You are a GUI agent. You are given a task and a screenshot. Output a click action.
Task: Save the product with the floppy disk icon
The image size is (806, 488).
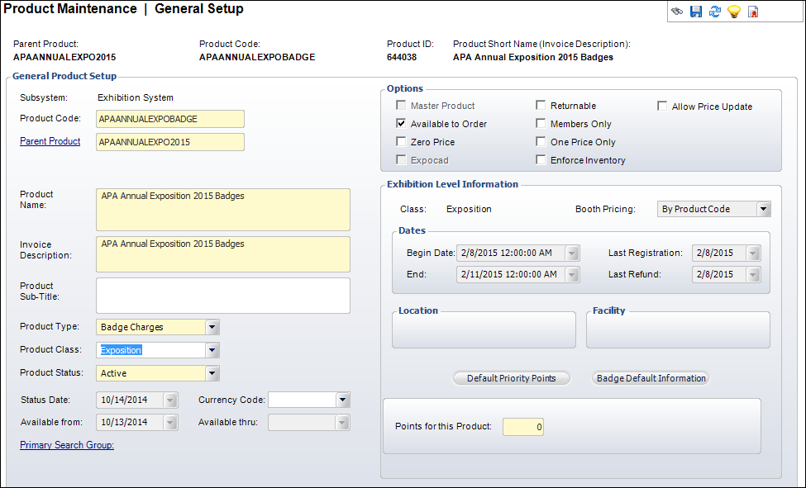click(x=696, y=12)
